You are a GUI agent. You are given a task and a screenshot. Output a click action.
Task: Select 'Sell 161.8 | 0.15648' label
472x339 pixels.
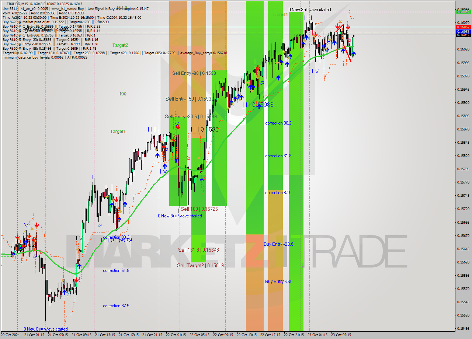click(x=198, y=250)
